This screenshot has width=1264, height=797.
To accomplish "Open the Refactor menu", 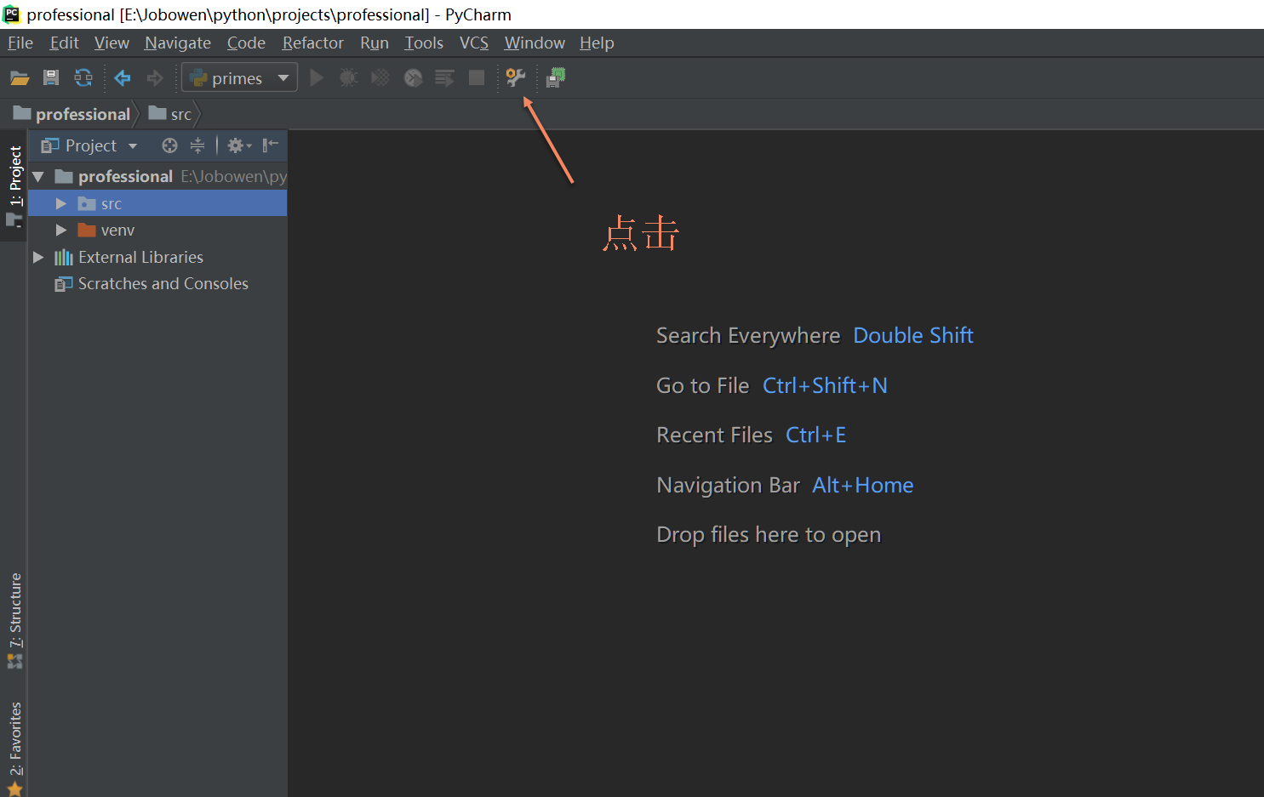I will (x=312, y=43).
